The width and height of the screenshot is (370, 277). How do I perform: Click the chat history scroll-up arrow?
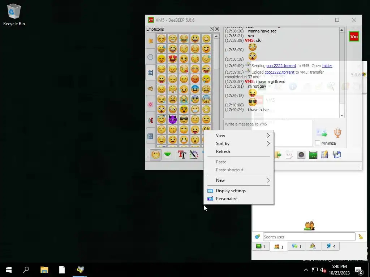click(x=342, y=30)
